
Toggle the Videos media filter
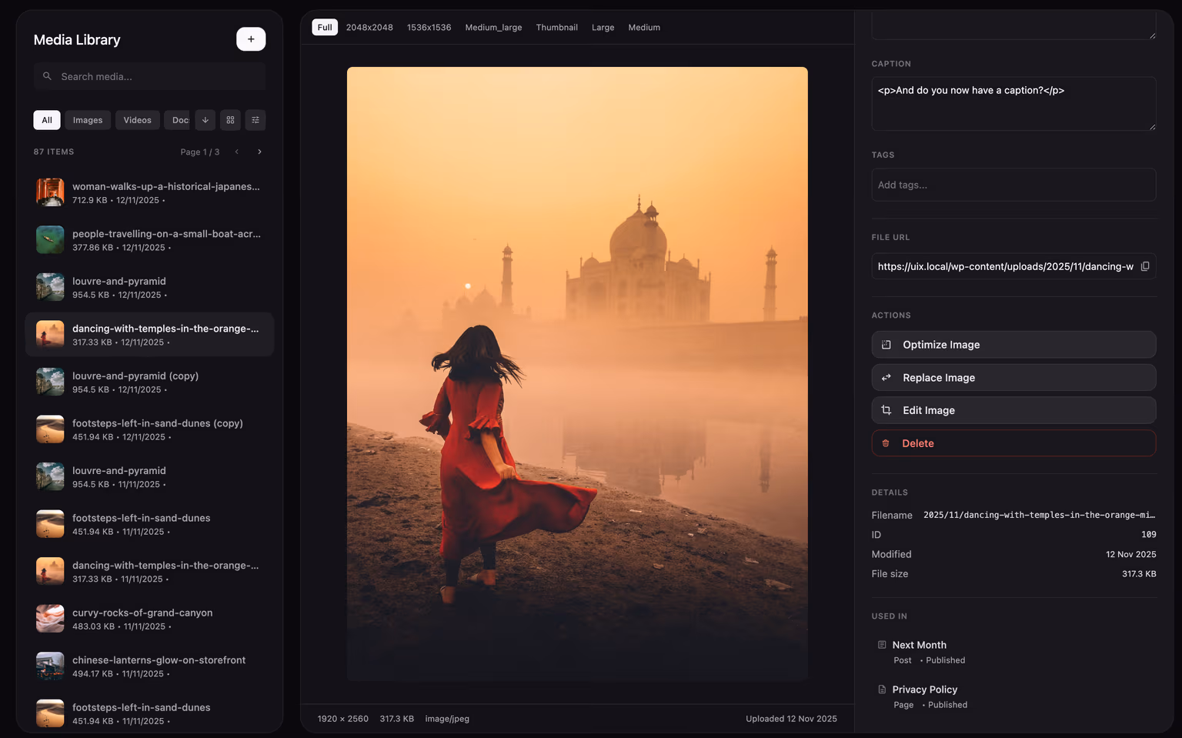click(x=137, y=120)
